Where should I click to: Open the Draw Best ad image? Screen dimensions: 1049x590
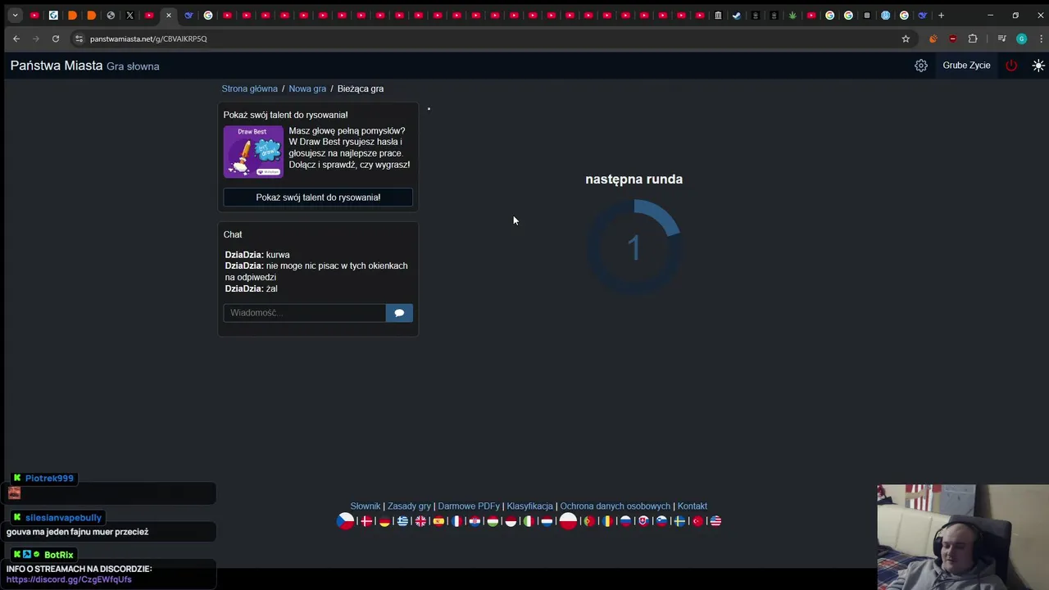click(x=253, y=151)
